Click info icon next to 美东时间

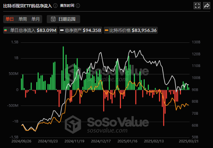78,6
